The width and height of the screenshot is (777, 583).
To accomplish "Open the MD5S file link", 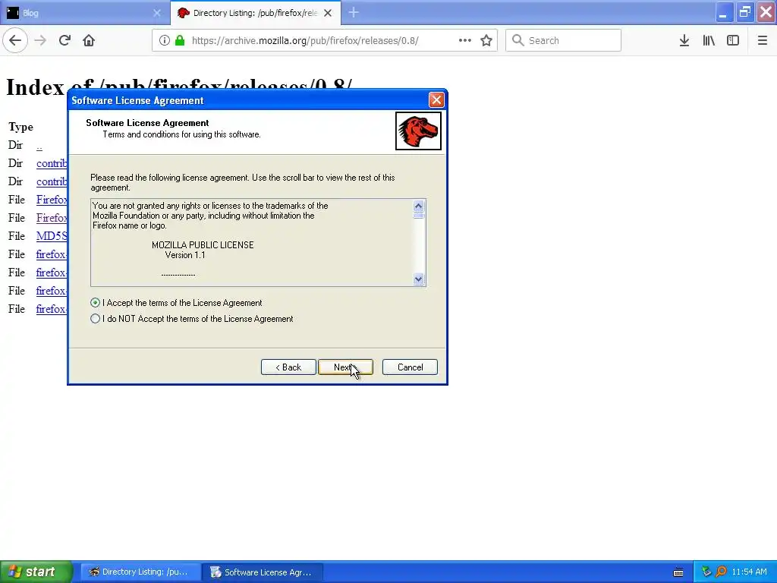I will (x=52, y=237).
